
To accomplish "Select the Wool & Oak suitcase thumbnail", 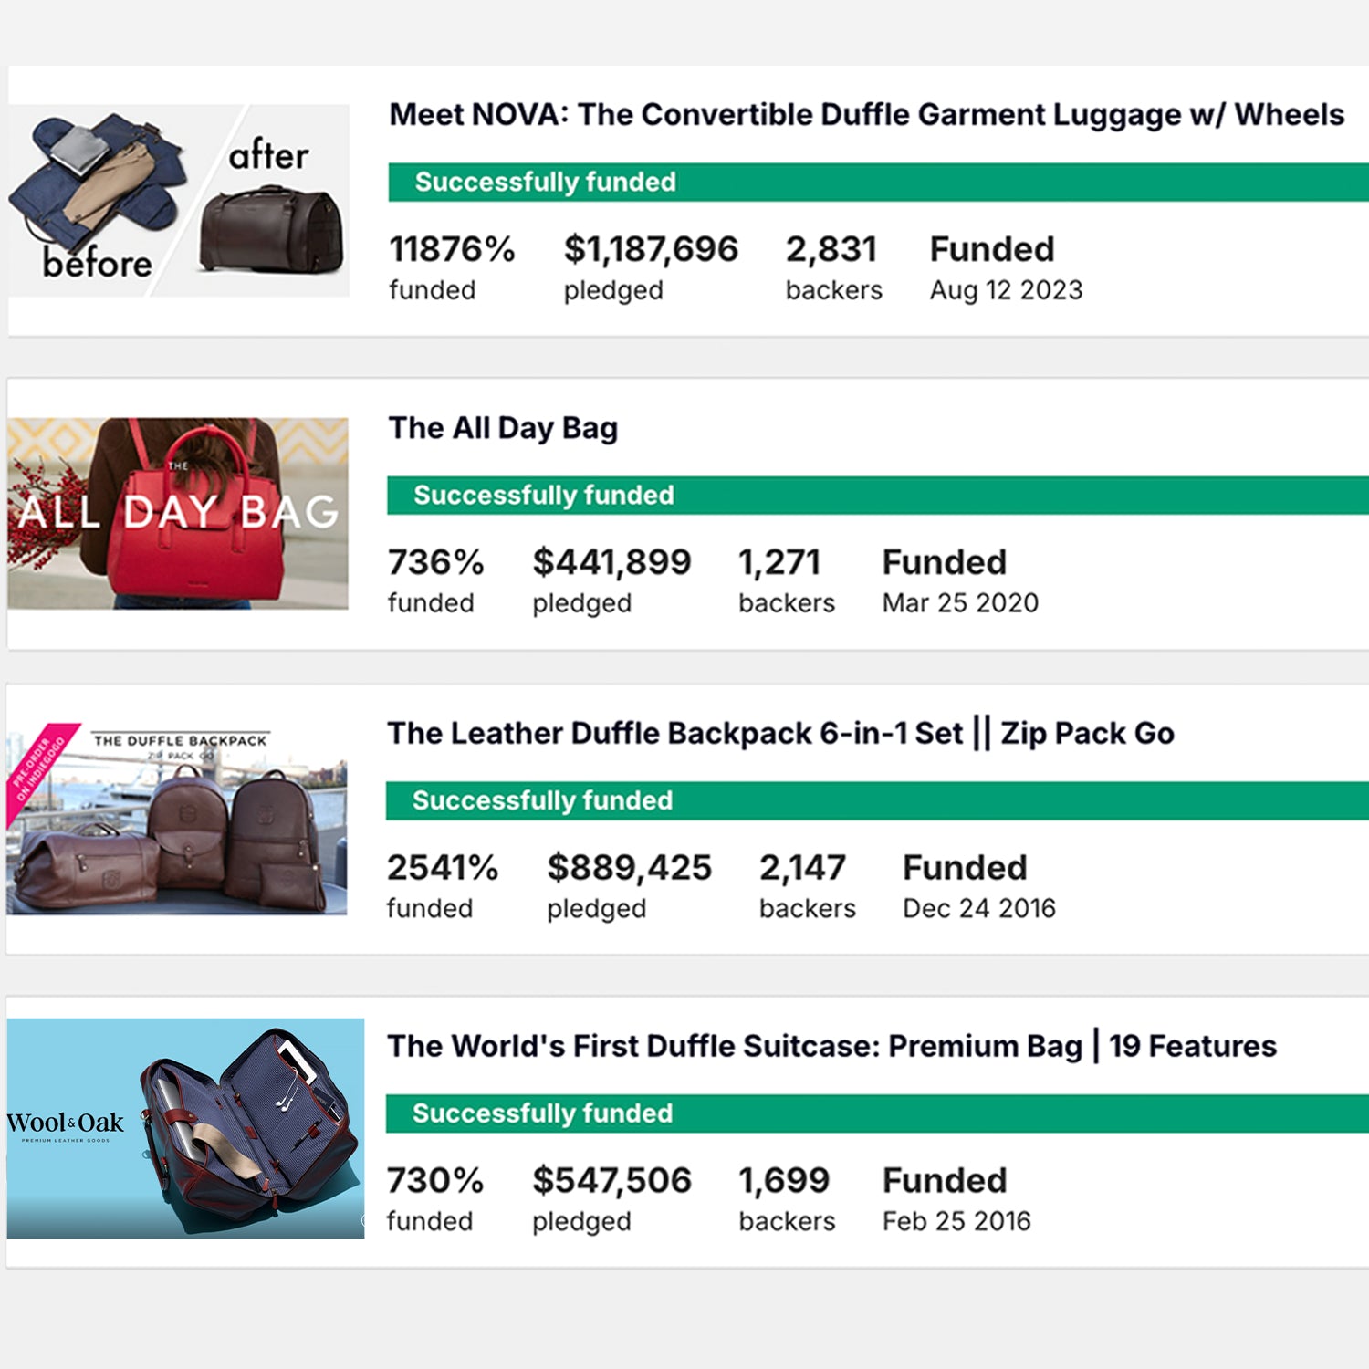I will pyautogui.click(x=185, y=1128).
